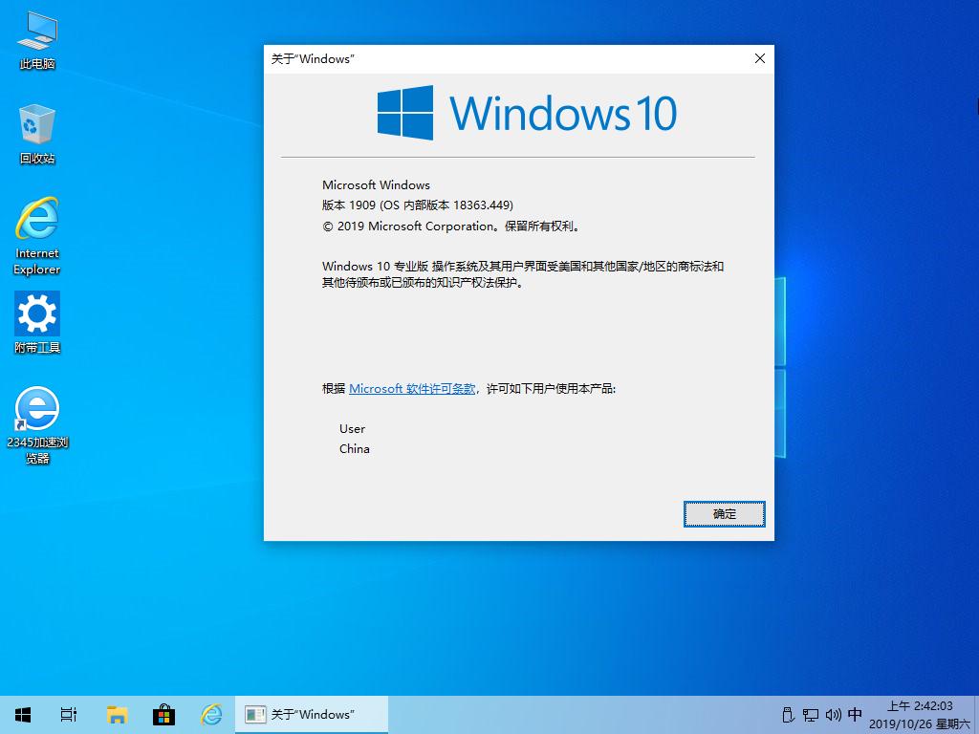Open the volume speaker tray icon
The width and height of the screenshot is (979, 734).
coord(833,715)
